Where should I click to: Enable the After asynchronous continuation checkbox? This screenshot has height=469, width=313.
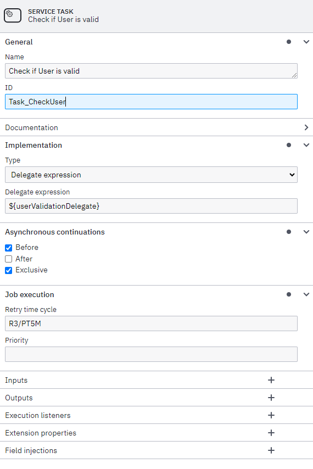coord(9,259)
